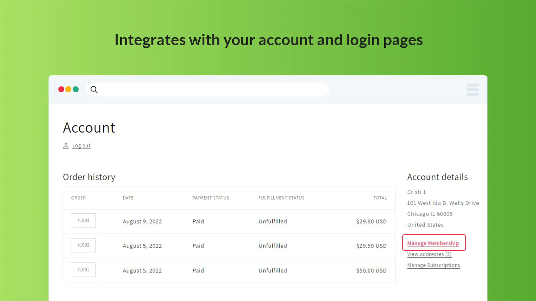Viewport: 536px width, 301px height.
Task: Select the date for order #1002
Action: (x=142, y=246)
